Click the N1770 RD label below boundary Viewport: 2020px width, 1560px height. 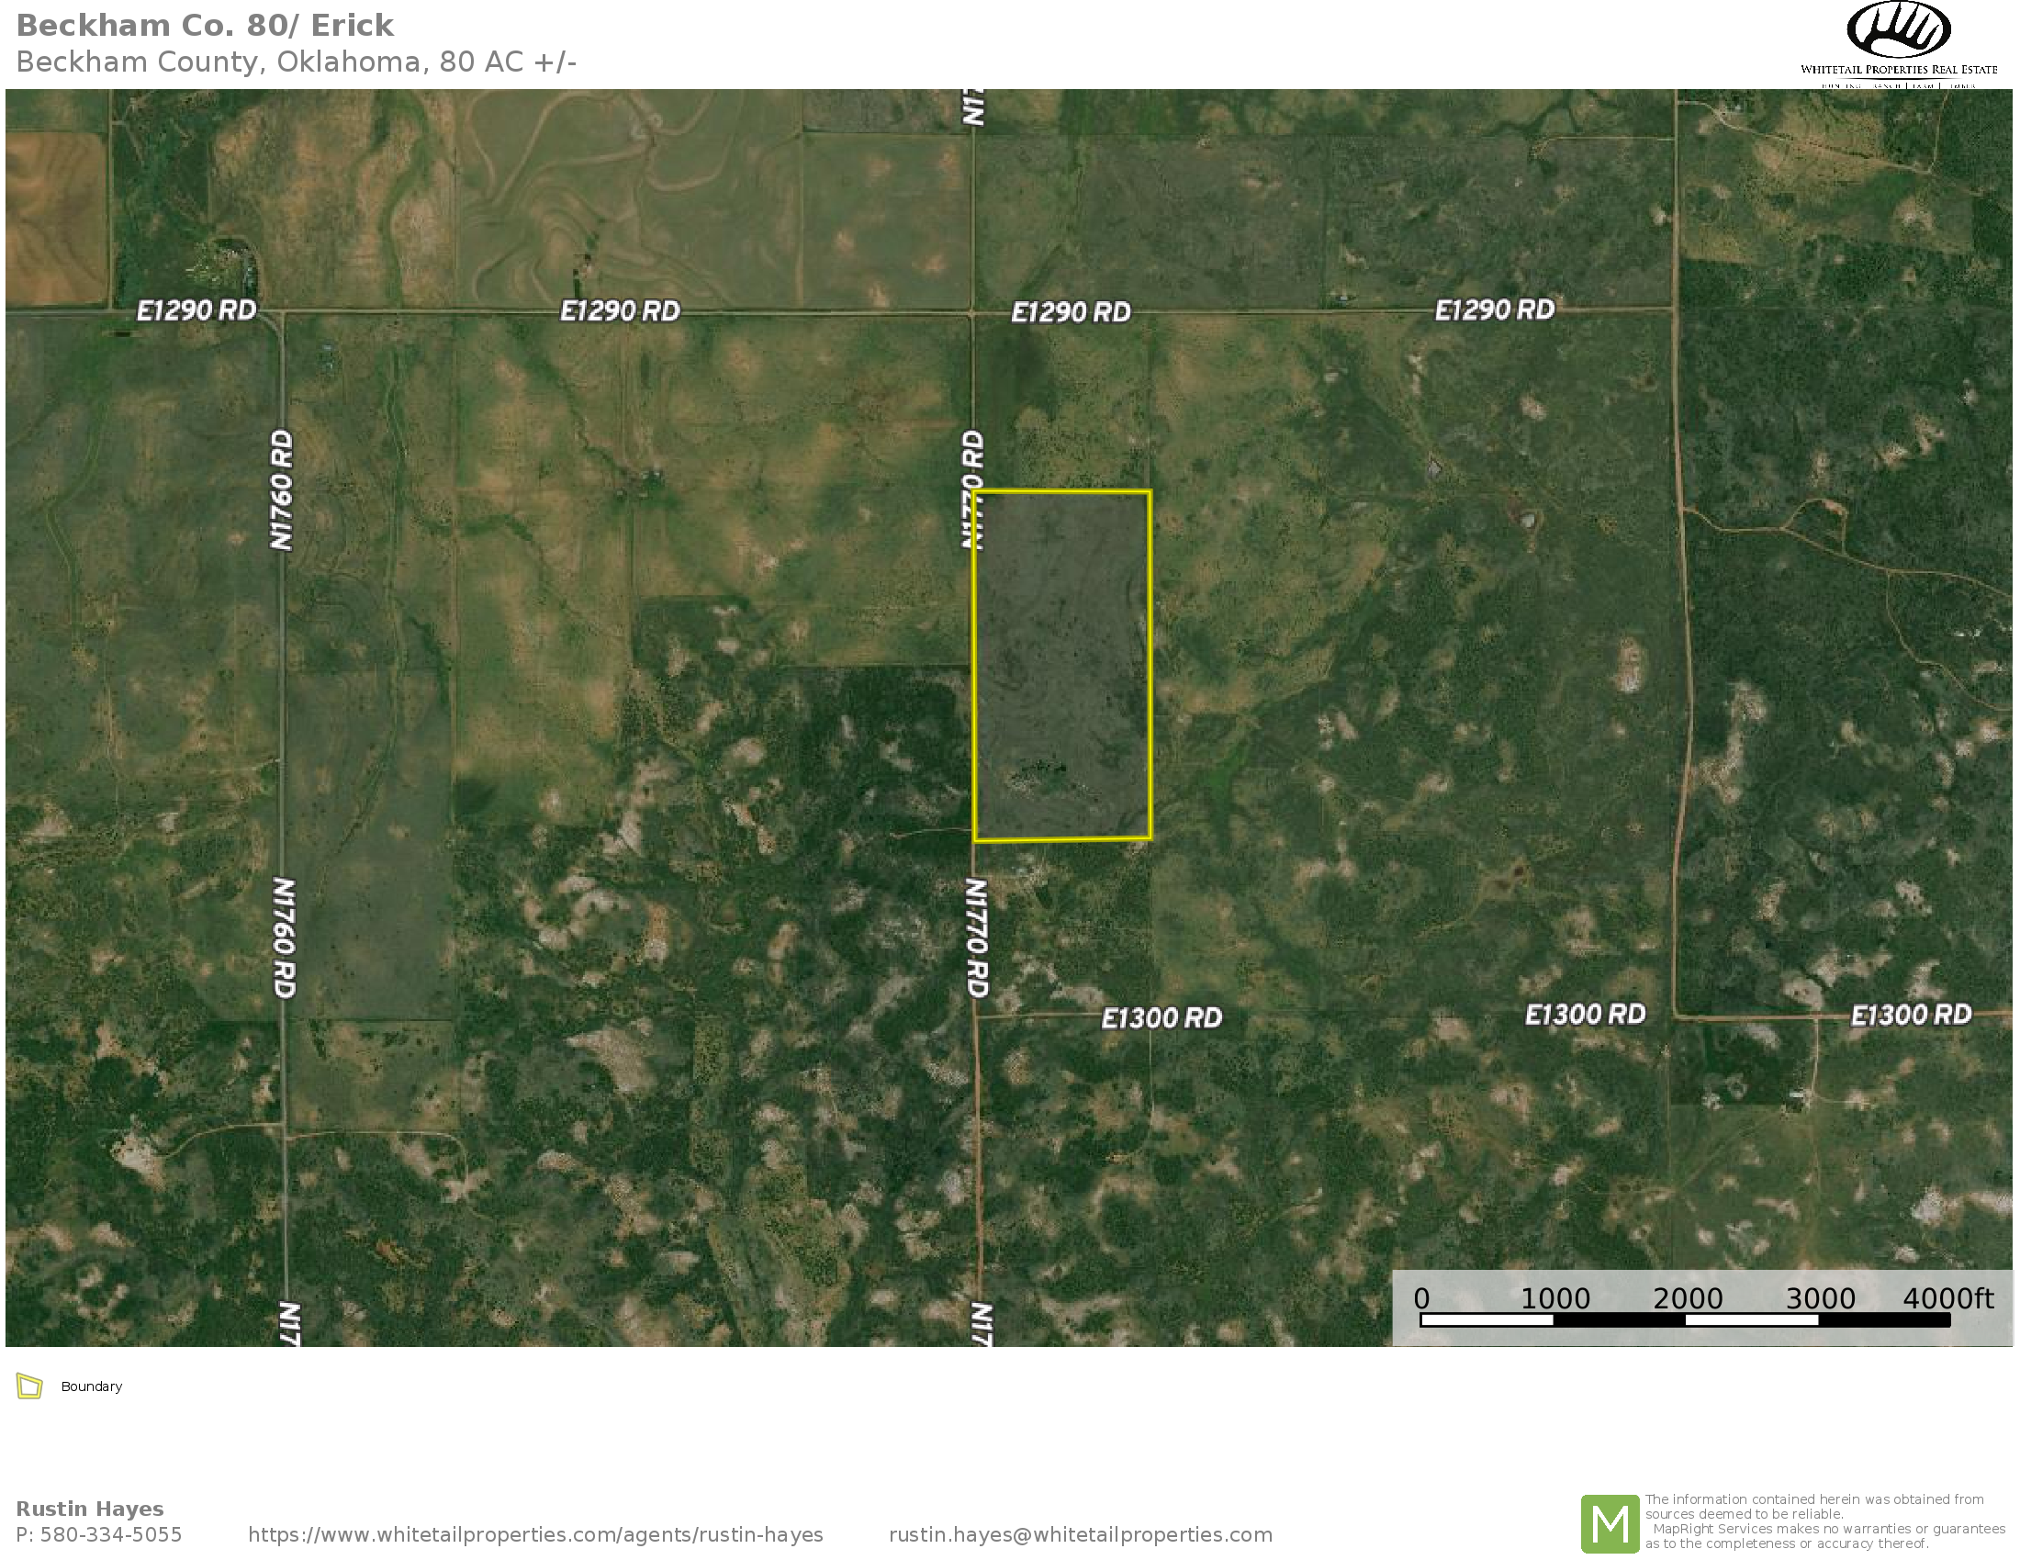977,937
